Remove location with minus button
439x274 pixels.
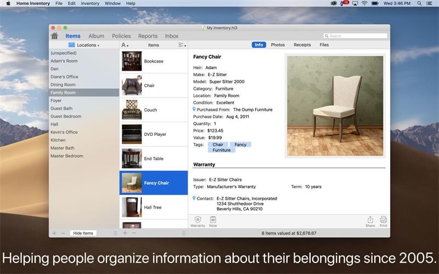[x=63, y=233]
